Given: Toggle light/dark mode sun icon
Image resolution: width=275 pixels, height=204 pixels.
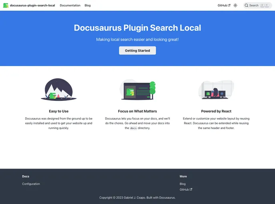Looking at the screenshot, I should point(235,6).
